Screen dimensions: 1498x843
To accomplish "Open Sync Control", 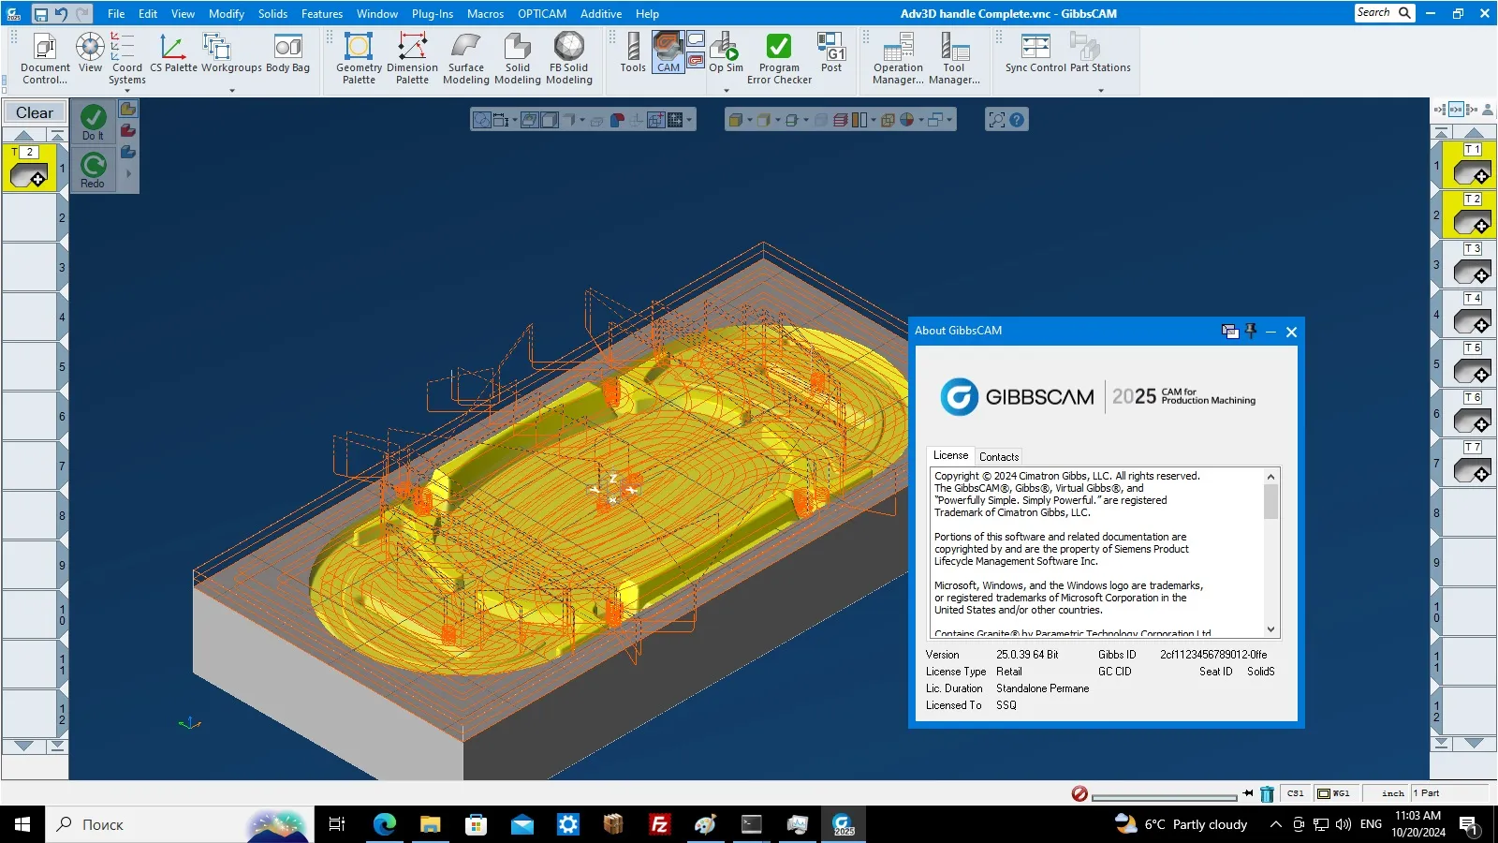I will 1035,52.
